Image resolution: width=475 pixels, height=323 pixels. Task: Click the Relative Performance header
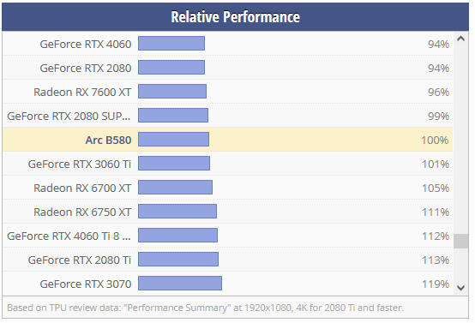pyautogui.click(x=236, y=16)
